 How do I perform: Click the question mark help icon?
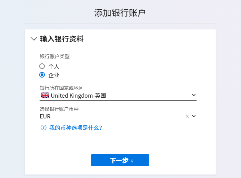tap(43, 127)
